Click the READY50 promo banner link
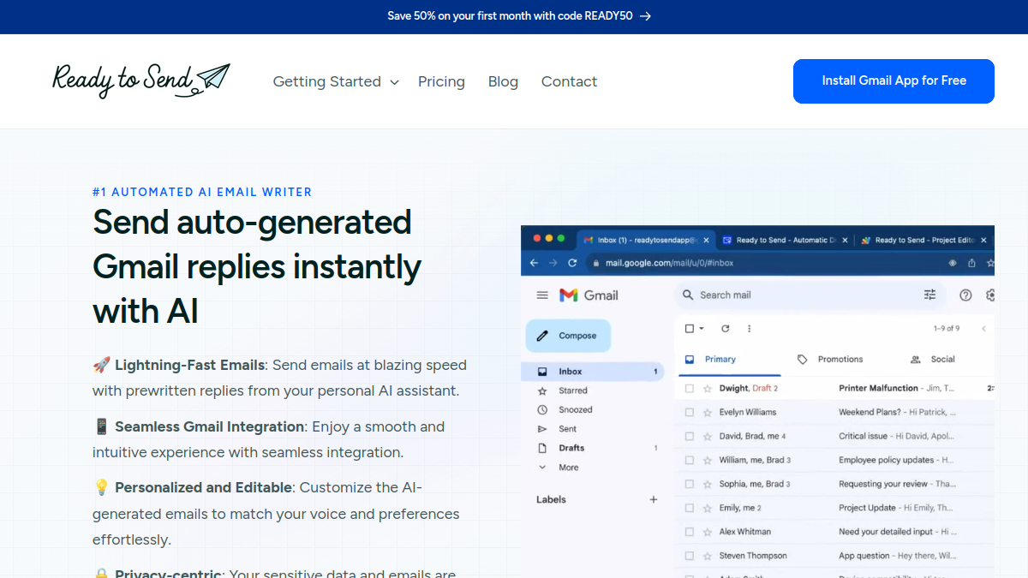Screen dimensions: 1028x578 pos(519,15)
